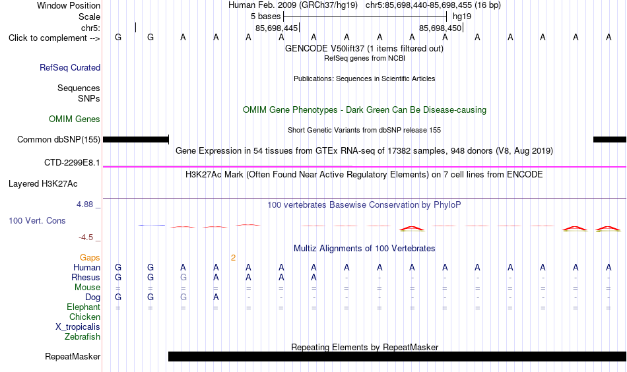Click the orange '2' gap count marker
This screenshot has height=372, width=627.
233,258
